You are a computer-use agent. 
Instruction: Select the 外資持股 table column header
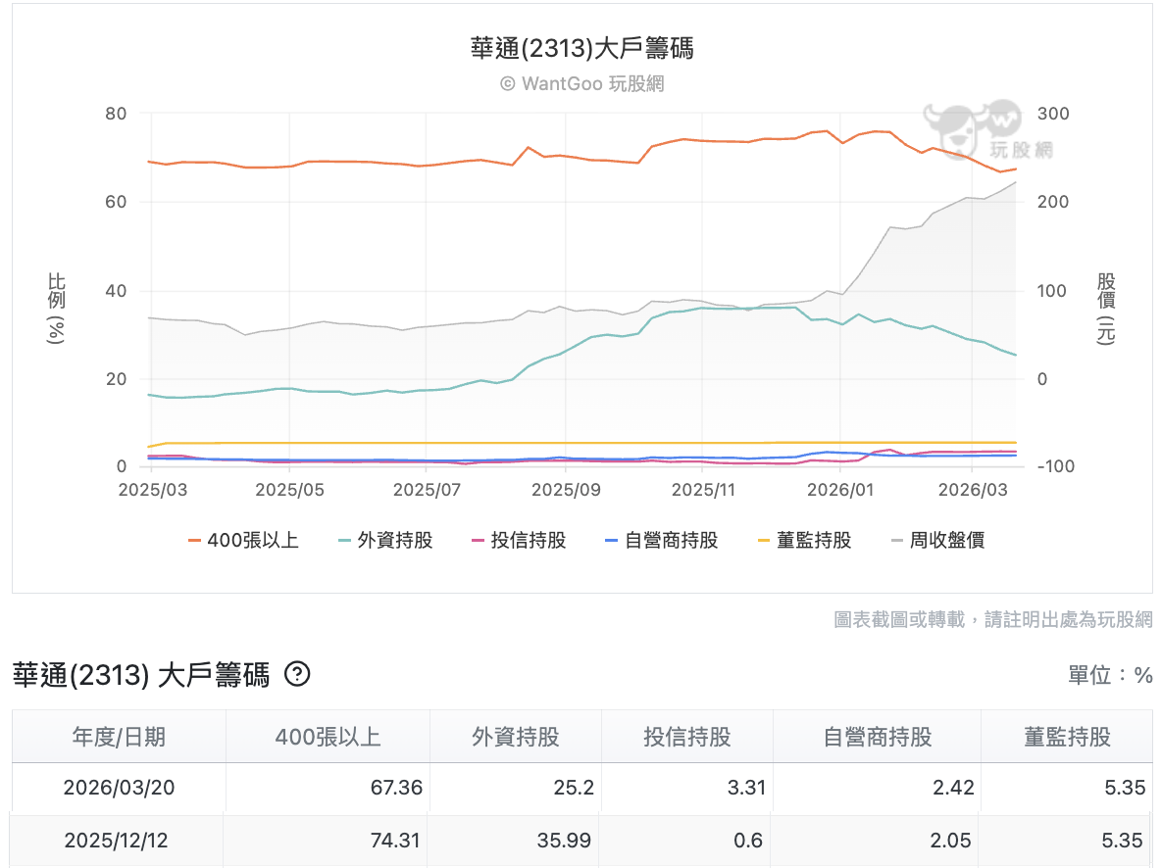coord(516,737)
